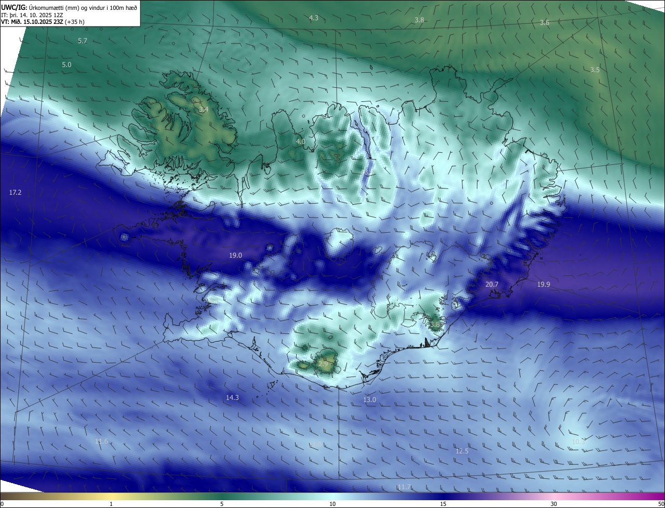Click the 17.2 value label
This screenshot has width=665, height=508.
pos(16,193)
